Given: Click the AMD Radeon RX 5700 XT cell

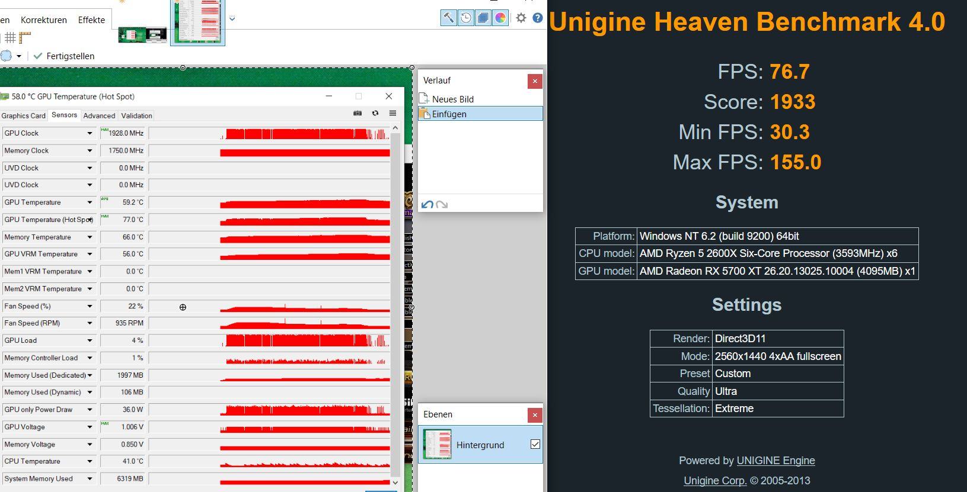Looking at the screenshot, I should (x=778, y=271).
